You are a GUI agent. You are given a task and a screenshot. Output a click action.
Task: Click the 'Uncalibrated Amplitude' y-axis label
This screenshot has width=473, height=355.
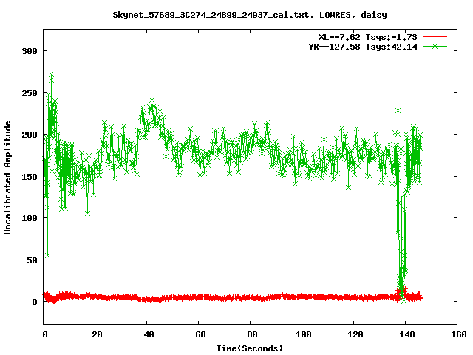coord(8,177)
